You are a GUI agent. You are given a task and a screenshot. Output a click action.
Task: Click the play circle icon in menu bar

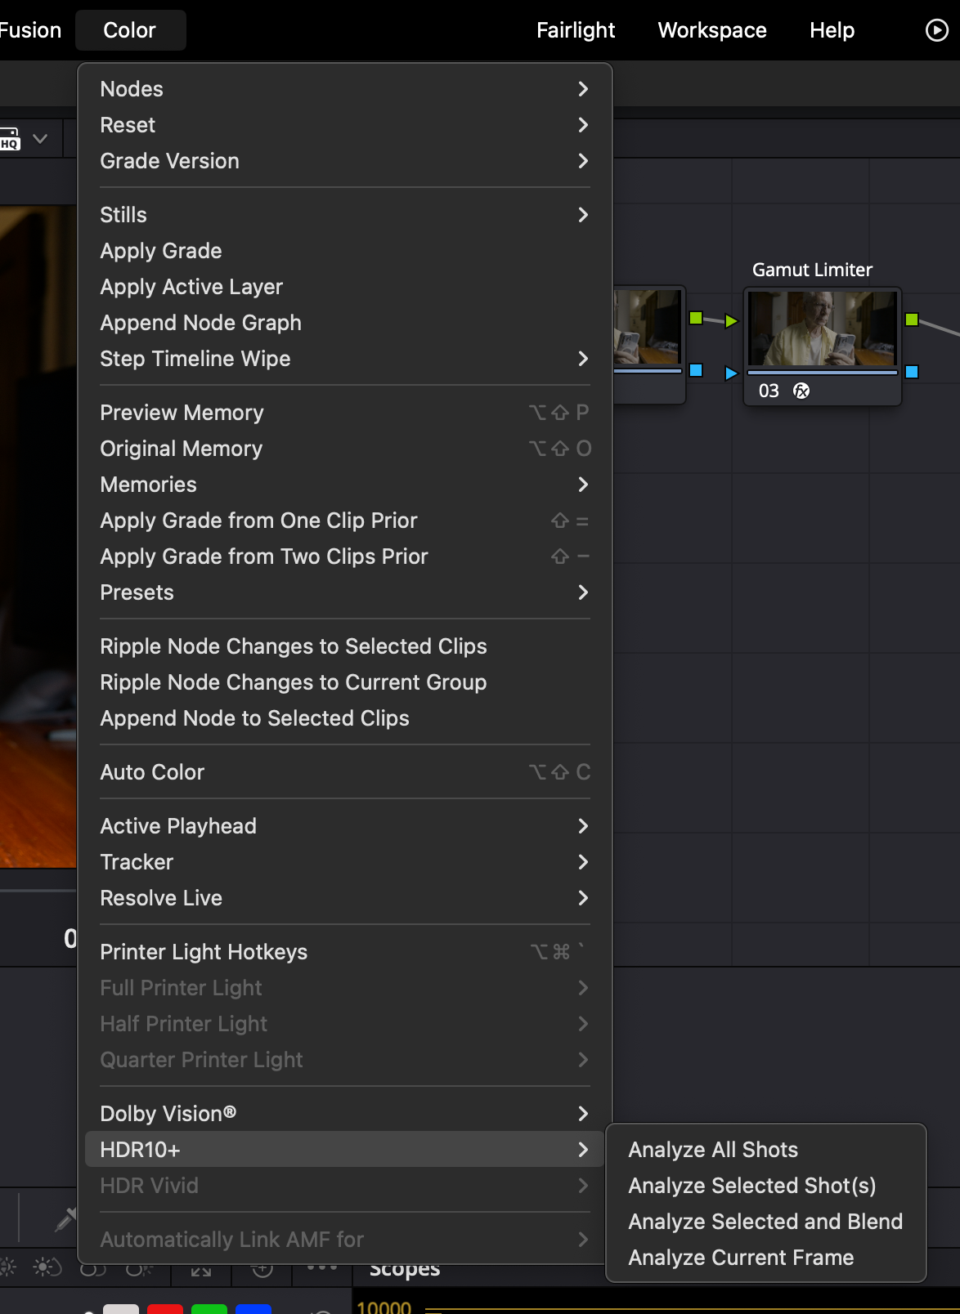(x=936, y=30)
